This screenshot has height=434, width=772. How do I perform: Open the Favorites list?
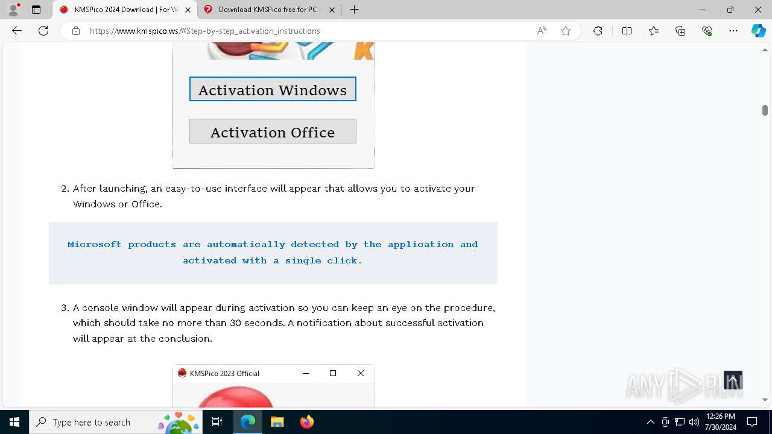coord(654,31)
